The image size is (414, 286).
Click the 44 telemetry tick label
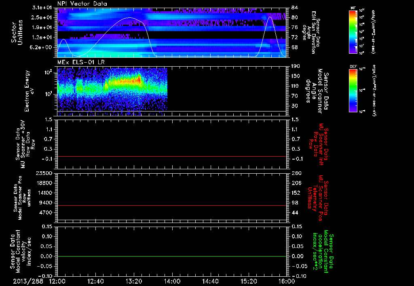click(x=295, y=212)
